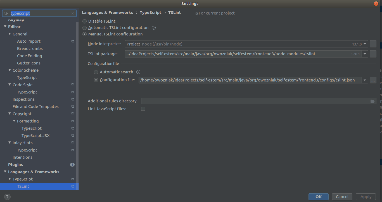Open Auto Import settings page
The height and width of the screenshot is (202, 382).
coord(29,41)
